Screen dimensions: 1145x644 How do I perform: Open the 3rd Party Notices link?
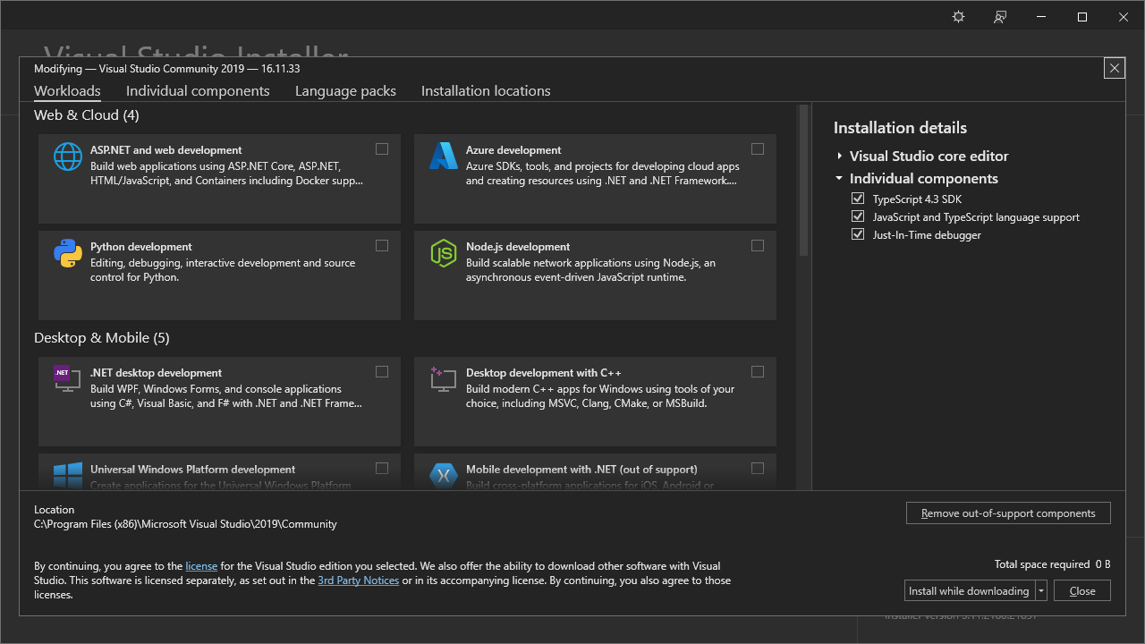click(x=358, y=580)
